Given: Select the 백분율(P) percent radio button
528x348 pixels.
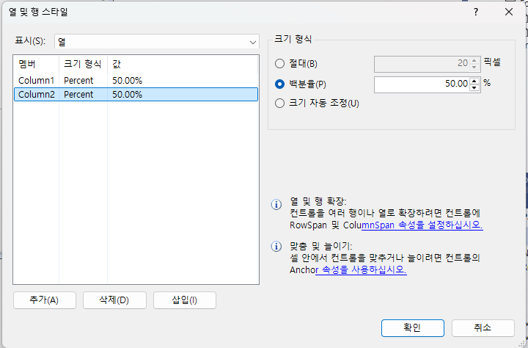Looking at the screenshot, I should (x=280, y=84).
